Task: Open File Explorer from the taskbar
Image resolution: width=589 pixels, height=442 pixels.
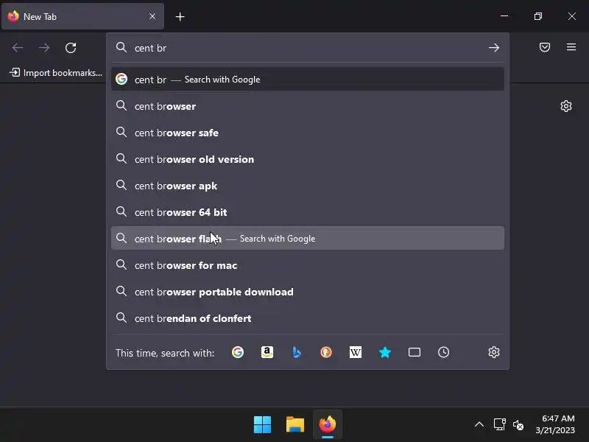Action: coord(295,425)
